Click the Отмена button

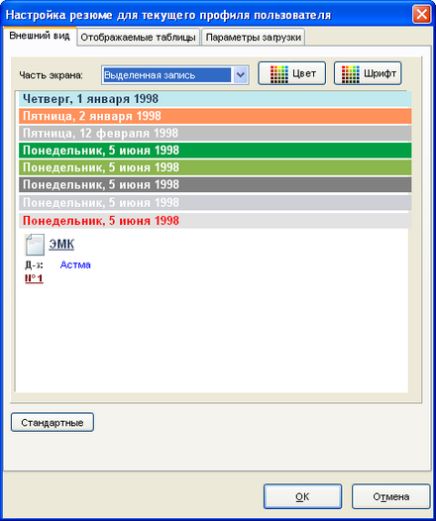pos(390,496)
